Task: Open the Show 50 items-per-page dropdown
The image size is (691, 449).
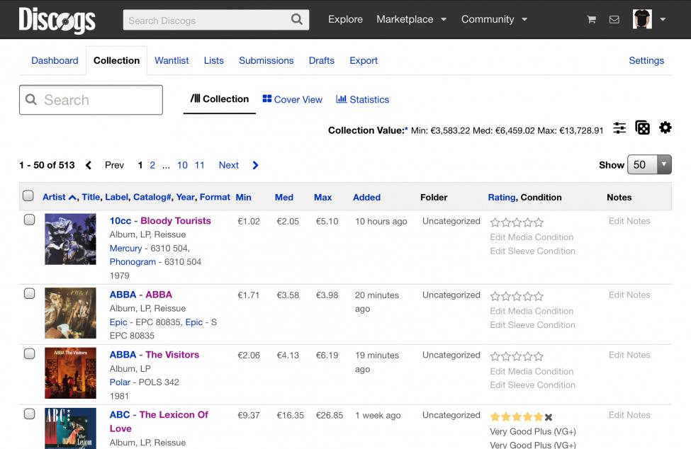Action: (649, 164)
